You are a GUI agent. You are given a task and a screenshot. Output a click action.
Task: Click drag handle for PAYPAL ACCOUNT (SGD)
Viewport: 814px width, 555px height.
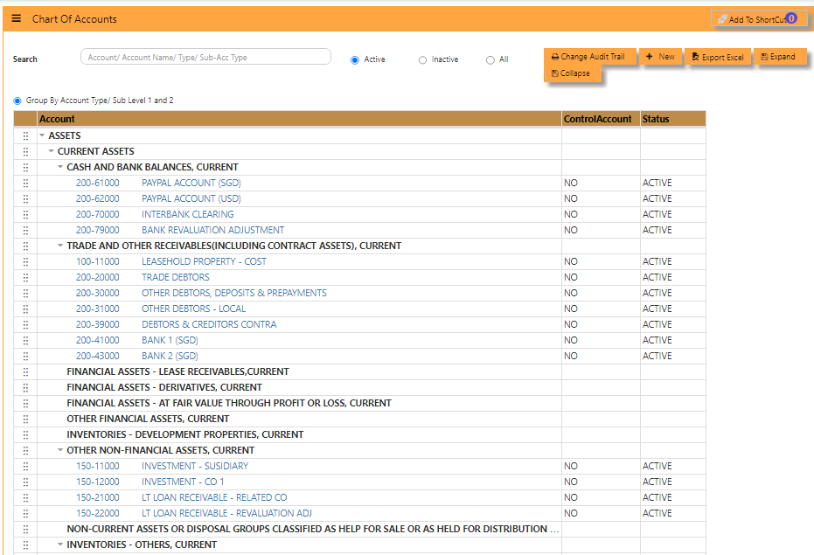pos(25,183)
